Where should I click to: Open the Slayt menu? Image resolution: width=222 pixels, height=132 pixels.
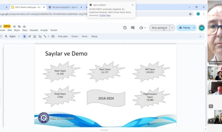coord(25,30)
